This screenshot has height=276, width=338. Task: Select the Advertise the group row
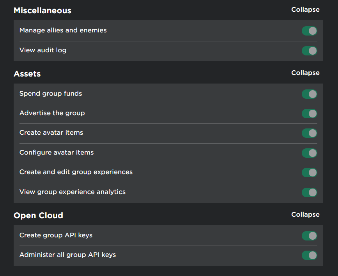click(52, 113)
